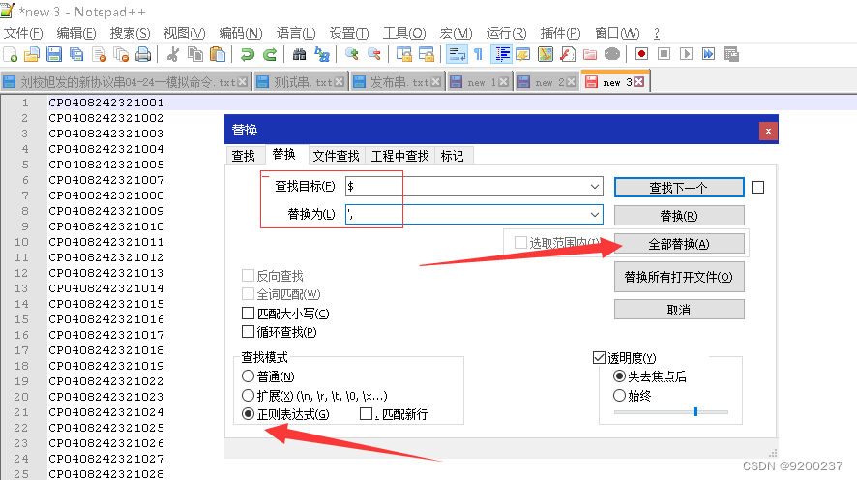Switch to 文件查找 dialog tab
The image size is (857, 480).
tap(337, 156)
